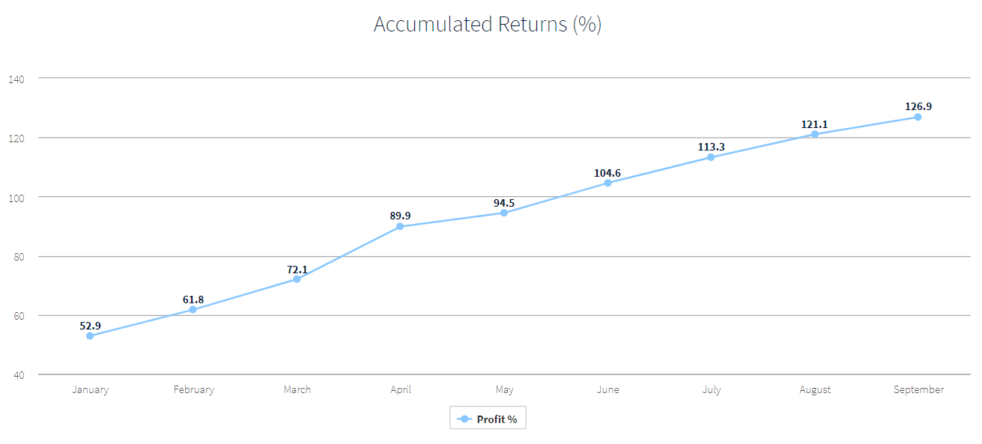The height and width of the screenshot is (444, 982).
Task: Toggle the Profit % legend series
Action: [x=488, y=419]
